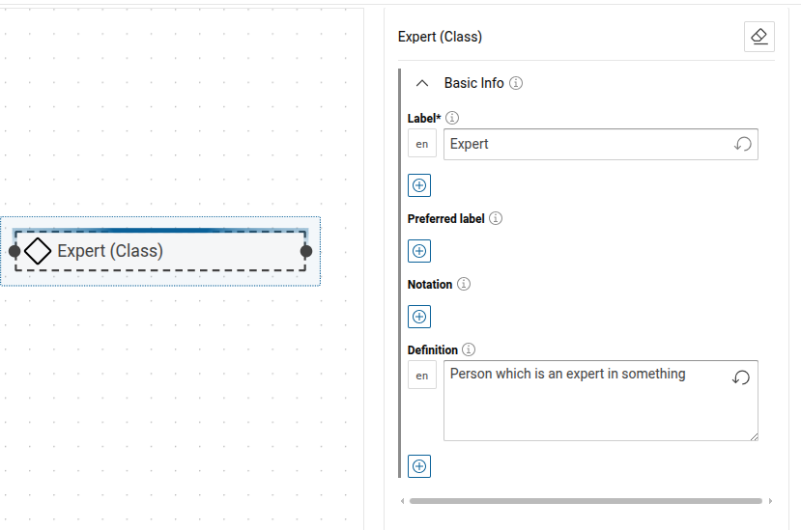Screen dimensions: 801x530
Task: Open the language selector for the Definition field
Action: tap(421, 376)
